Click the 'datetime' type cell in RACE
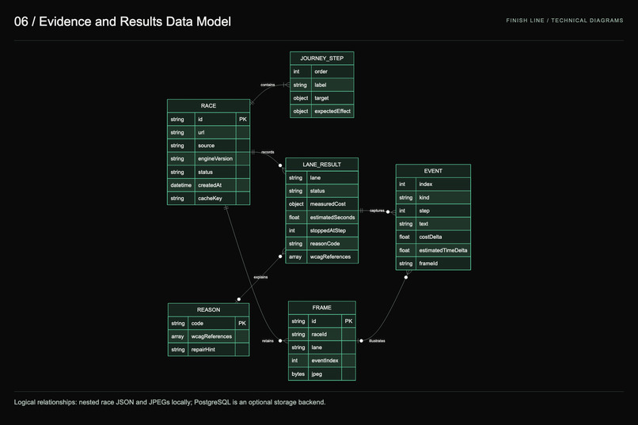Screen dimensions: 638x425 coord(181,185)
